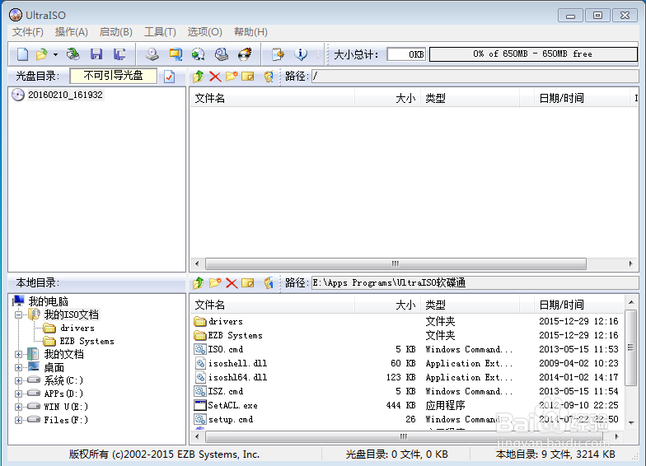Expand the WIN U(E:) drive node
646x466 pixels.
click(18, 407)
